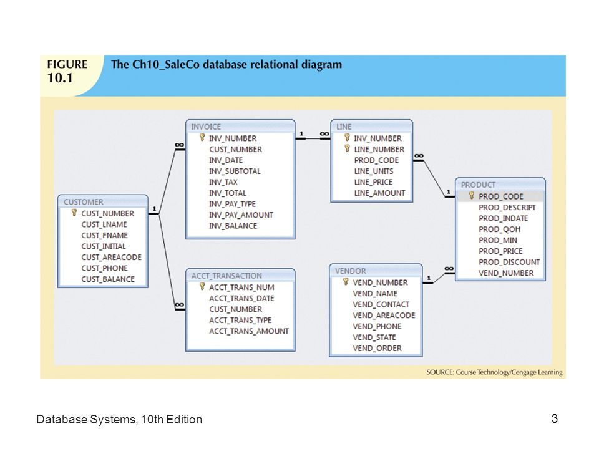Select CUST_NUMBER field in INVOICE table
Image resolution: width=599 pixels, height=449 pixels.
coord(235,149)
